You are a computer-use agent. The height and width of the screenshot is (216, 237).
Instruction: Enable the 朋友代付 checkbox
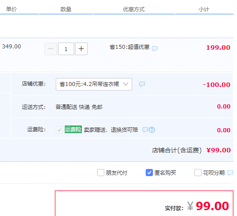[x=101, y=173]
